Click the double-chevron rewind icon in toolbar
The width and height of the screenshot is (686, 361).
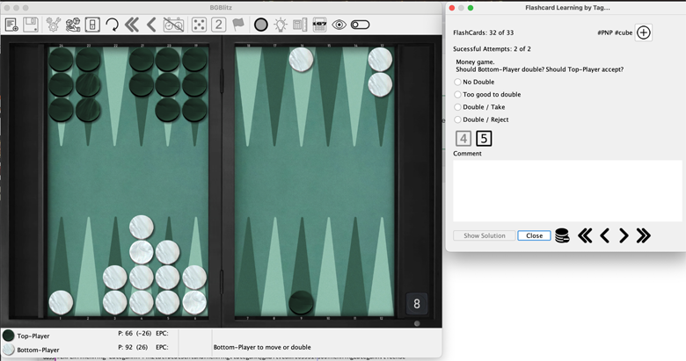[x=132, y=25]
